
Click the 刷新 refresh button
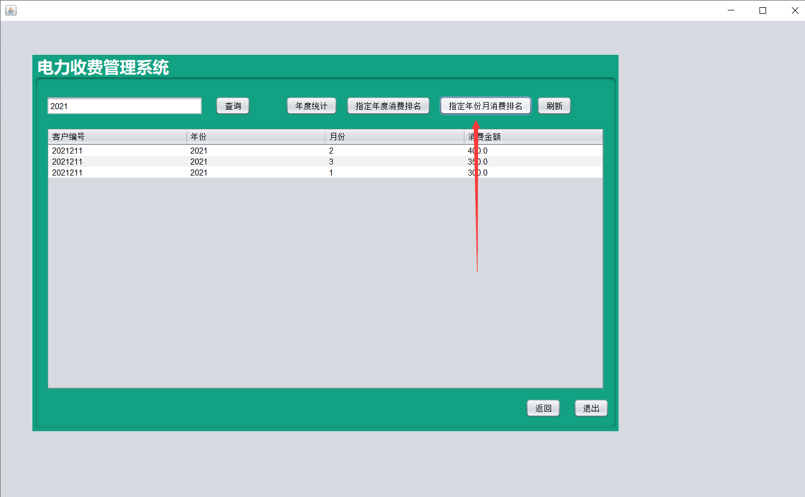[554, 105]
